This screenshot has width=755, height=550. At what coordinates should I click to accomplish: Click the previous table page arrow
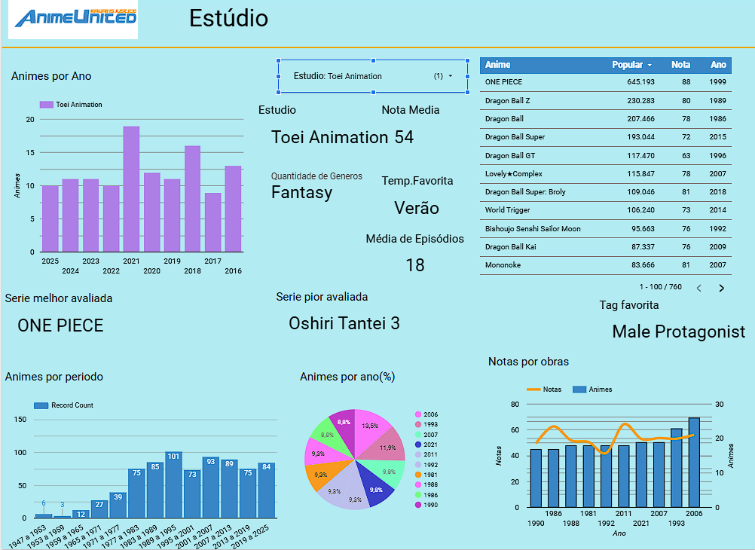[x=698, y=288]
